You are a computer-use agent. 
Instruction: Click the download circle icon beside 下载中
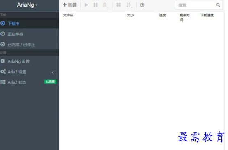pyautogui.click(x=2, y=23)
